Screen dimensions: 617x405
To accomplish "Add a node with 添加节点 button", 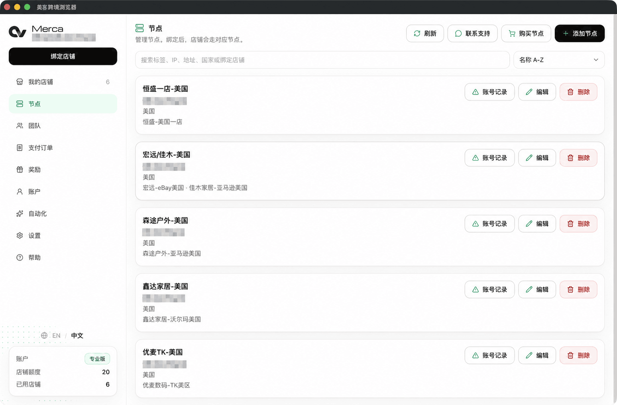I will tap(580, 33).
